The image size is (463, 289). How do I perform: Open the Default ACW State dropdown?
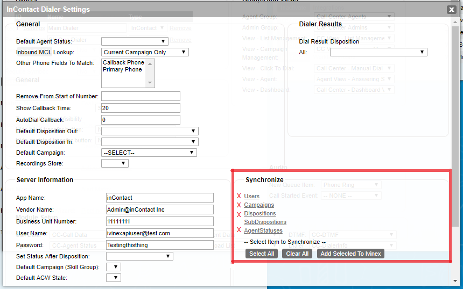tap(114, 278)
